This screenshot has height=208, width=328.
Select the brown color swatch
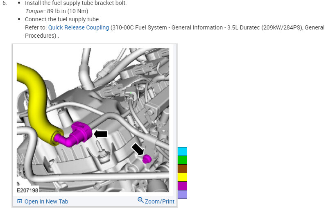pyautogui.click(x=182, y=169)
